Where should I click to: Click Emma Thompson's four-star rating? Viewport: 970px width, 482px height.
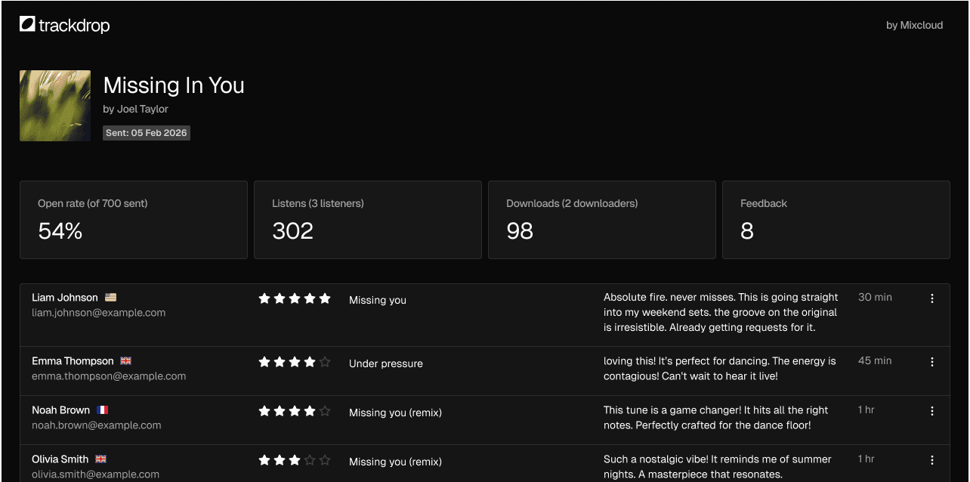(295, 362)
